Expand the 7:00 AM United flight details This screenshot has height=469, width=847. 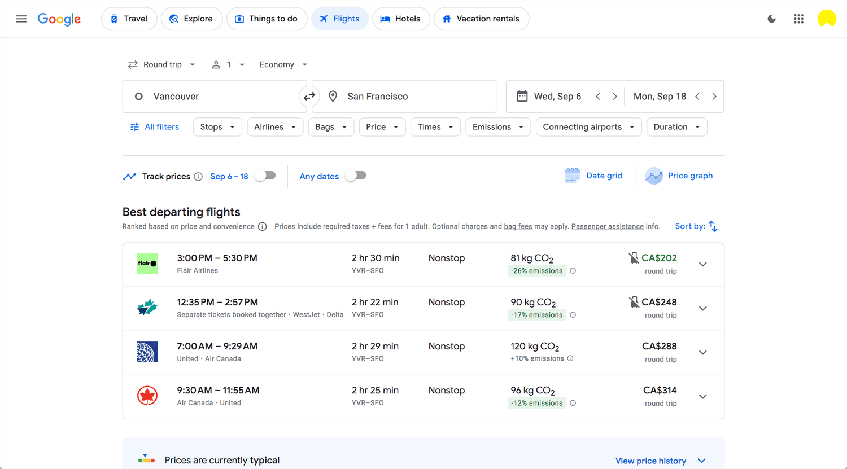(x=703, y=352)
